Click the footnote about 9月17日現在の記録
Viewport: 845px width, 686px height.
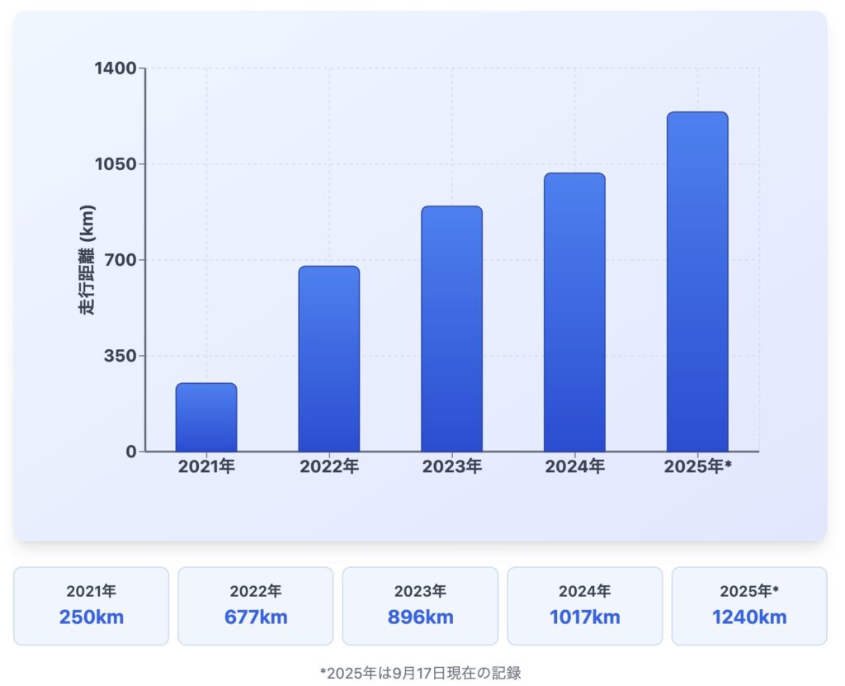coord(420,673)
